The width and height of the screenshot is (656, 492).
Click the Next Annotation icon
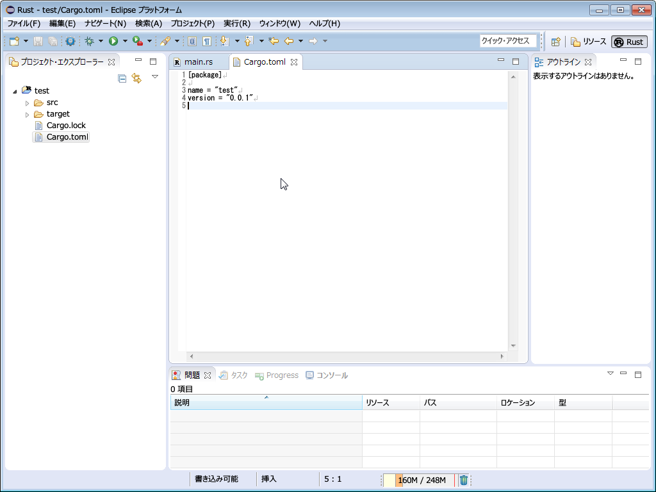click(x=225, y=41)
